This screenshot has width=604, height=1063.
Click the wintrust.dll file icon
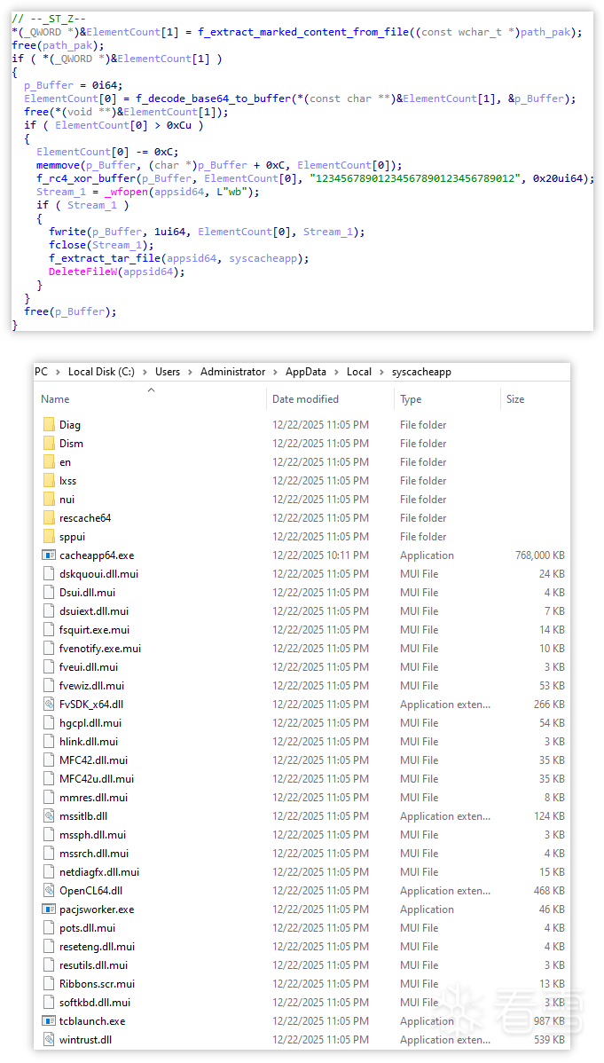point(49,1040)
